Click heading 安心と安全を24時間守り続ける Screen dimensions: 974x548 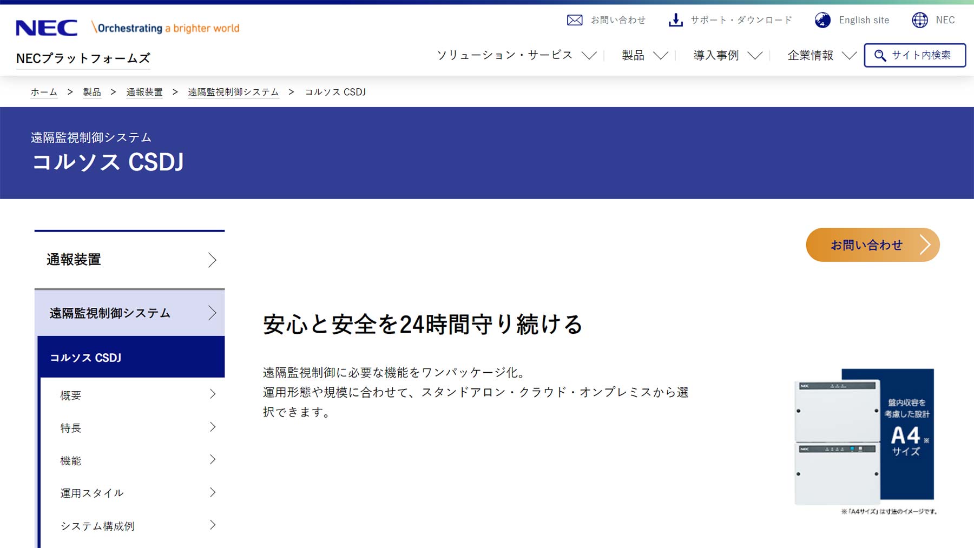point(423,325)
